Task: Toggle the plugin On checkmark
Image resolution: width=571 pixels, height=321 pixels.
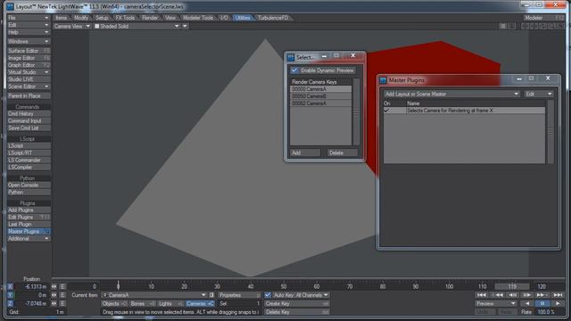Action: 386,111
